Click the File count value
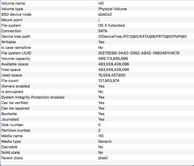This screenshot has width=194, height=166. [x=109, y=81]
